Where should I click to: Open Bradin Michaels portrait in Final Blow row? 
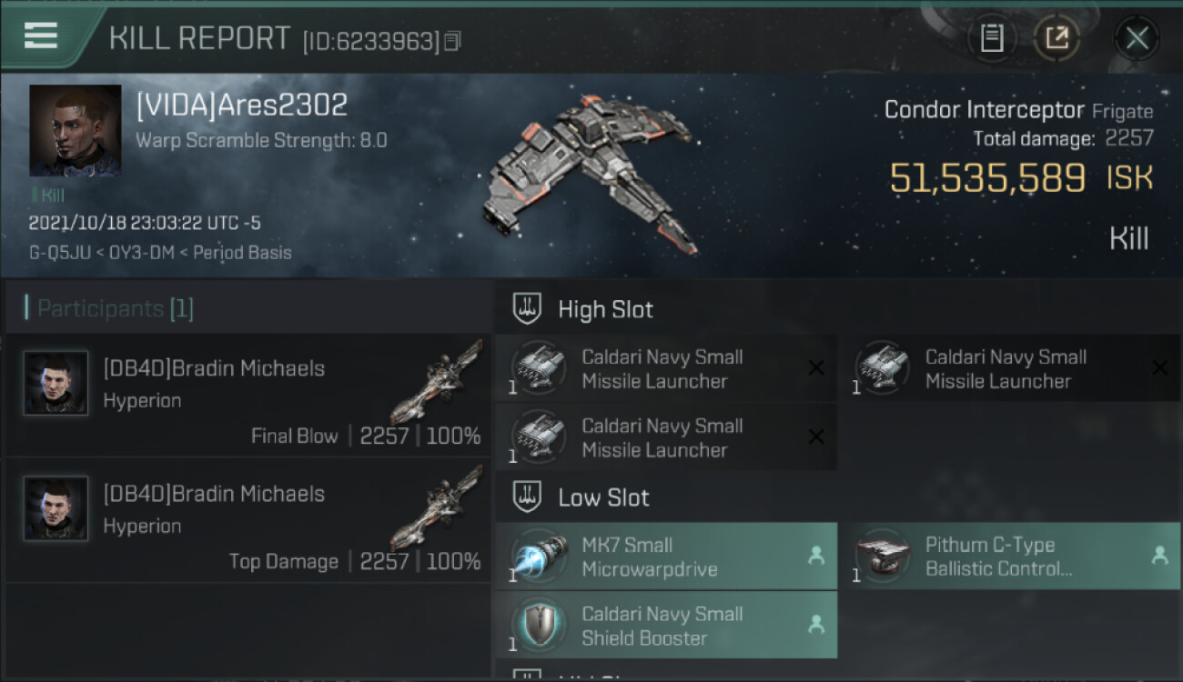pos(56,383)
